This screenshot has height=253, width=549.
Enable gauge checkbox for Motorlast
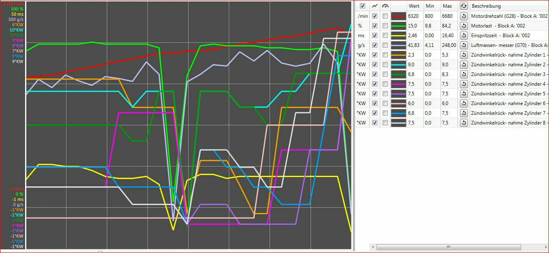click(x=385, y=26)
